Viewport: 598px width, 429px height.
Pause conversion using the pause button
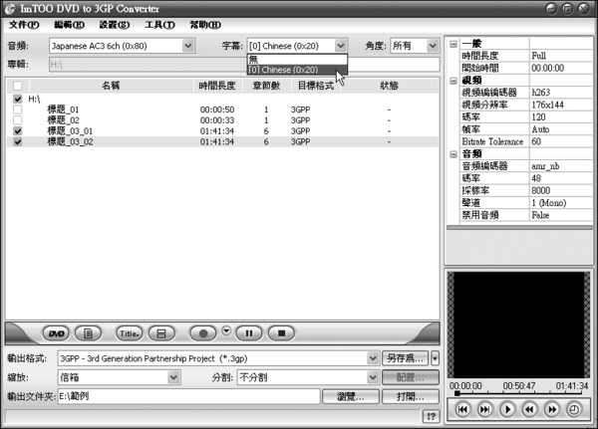249,333
